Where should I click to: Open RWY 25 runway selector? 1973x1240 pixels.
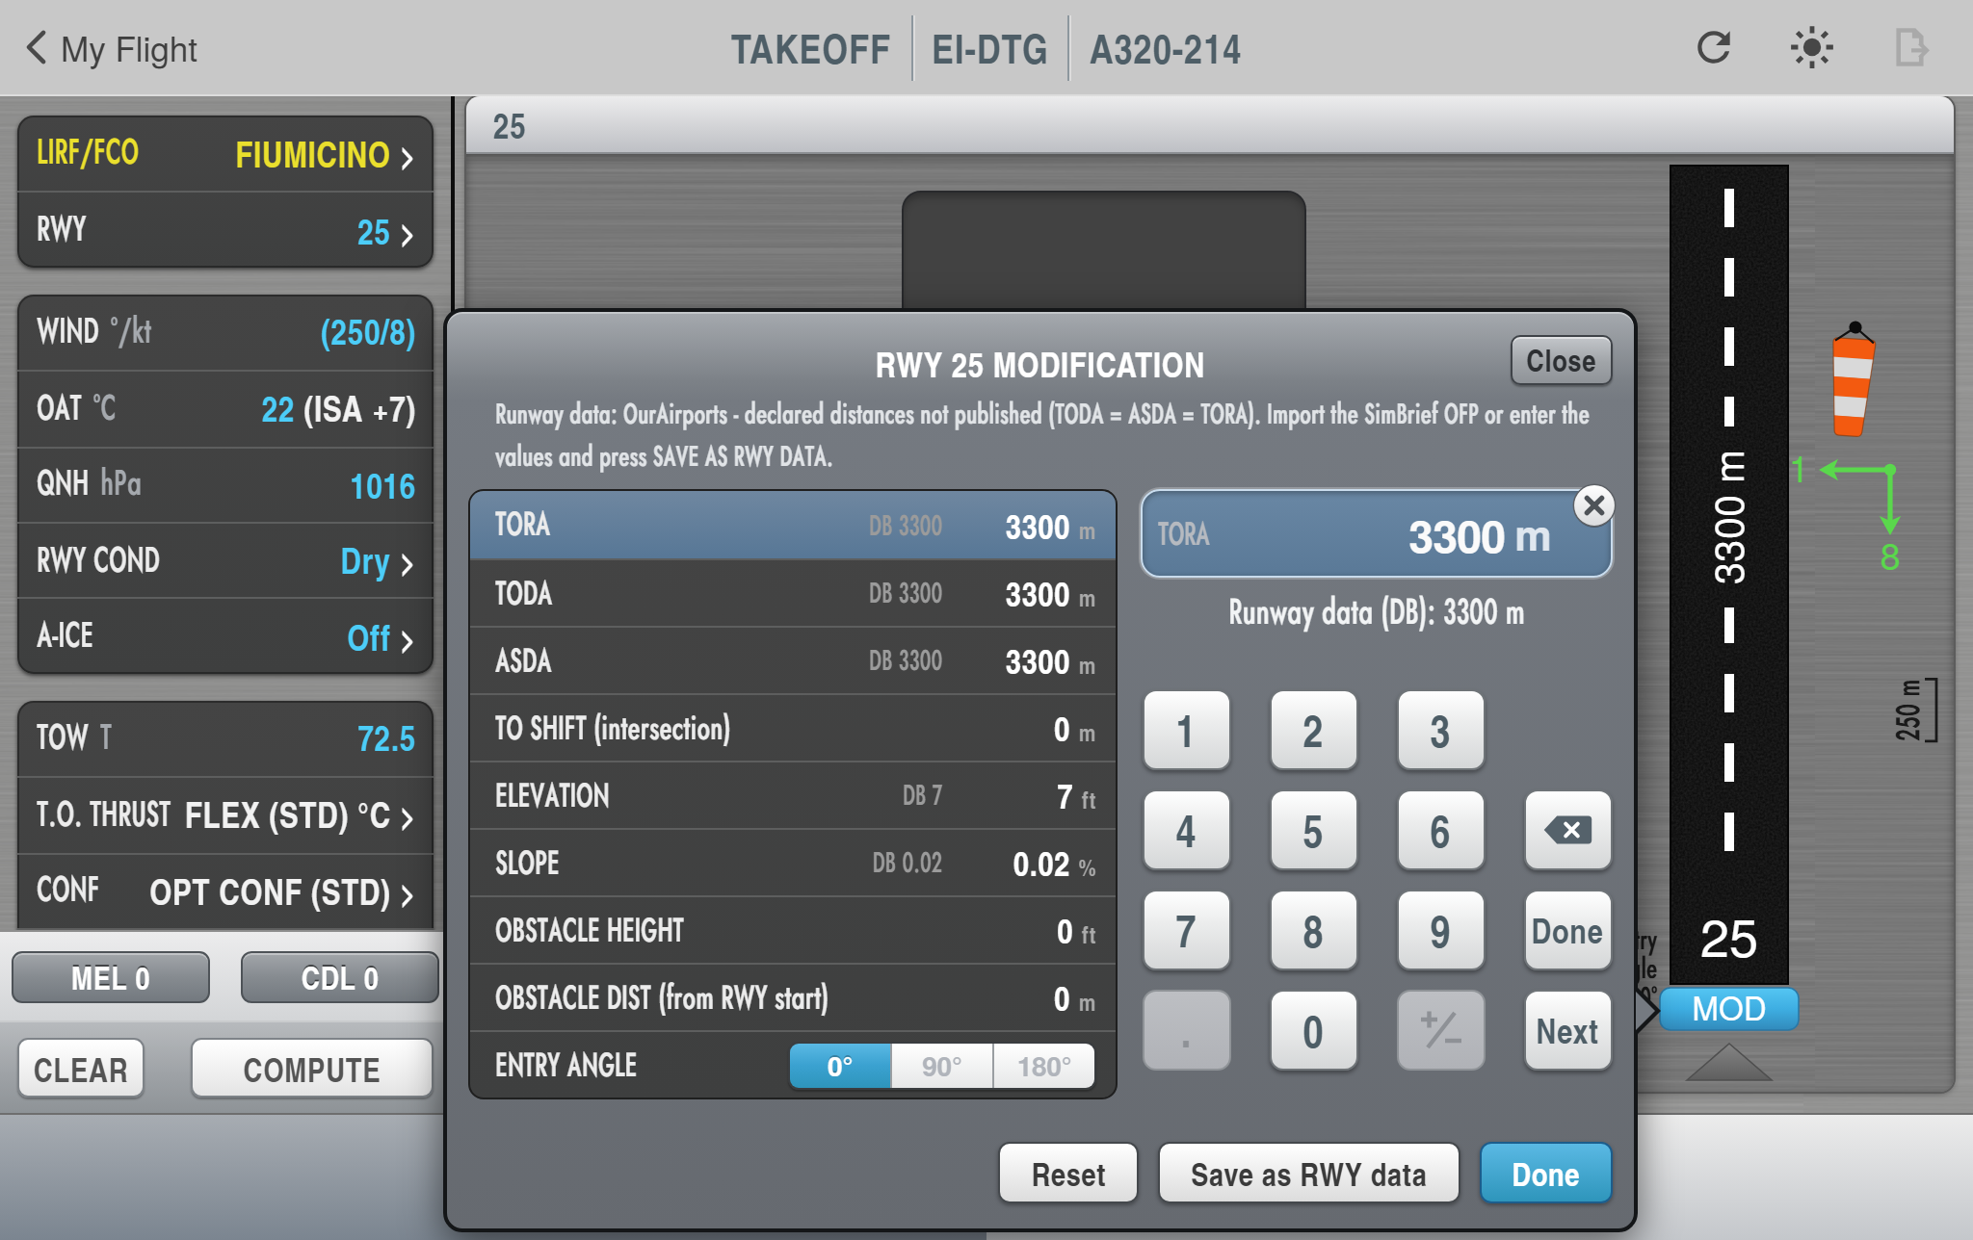click(x=225, y=231)
